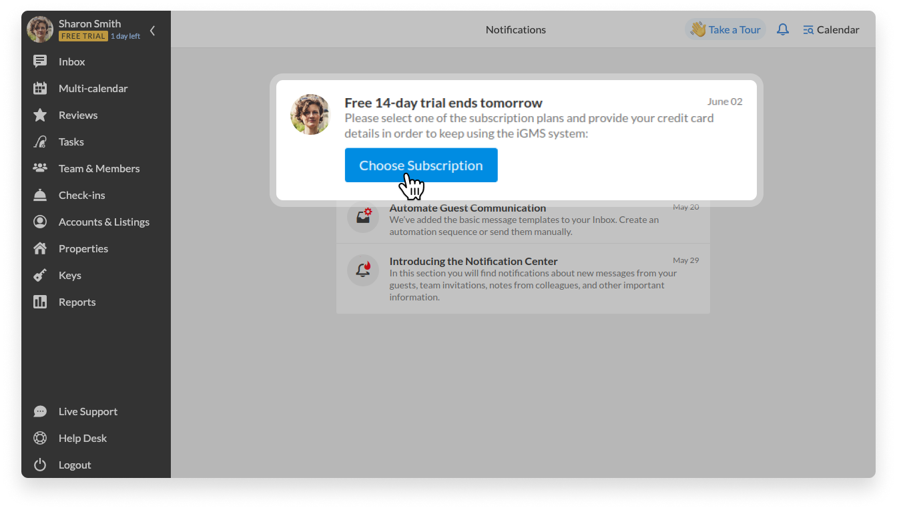Click the June 02 notification date
897x510 pixels.
(x=725, y=101)
